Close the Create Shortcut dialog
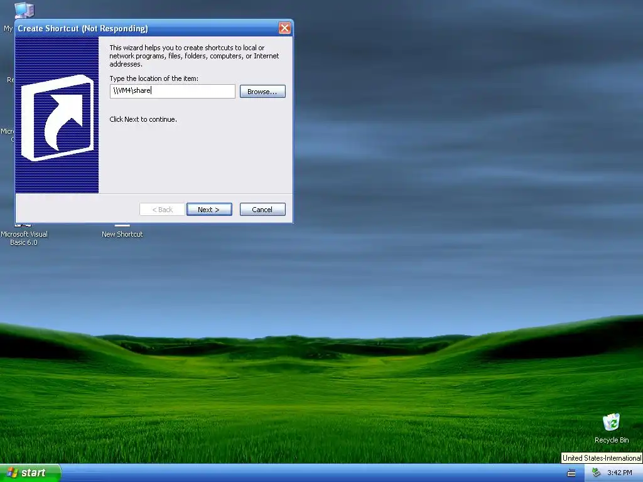Viewport: 643px width, 482px height. pos(284,28)
